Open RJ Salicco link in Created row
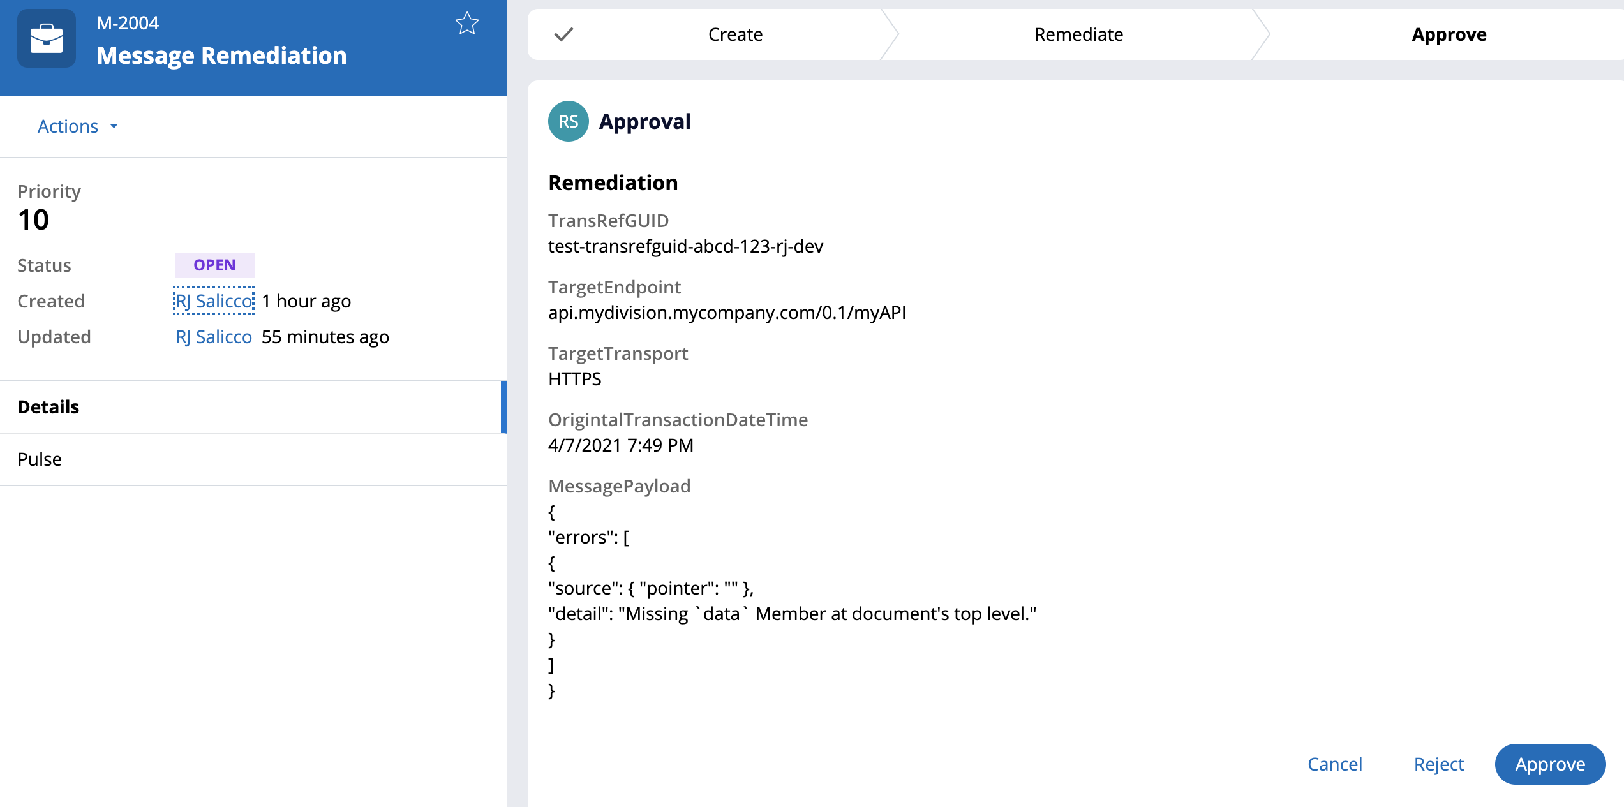Screen dimensions: 1624x807 click(214, 301)
